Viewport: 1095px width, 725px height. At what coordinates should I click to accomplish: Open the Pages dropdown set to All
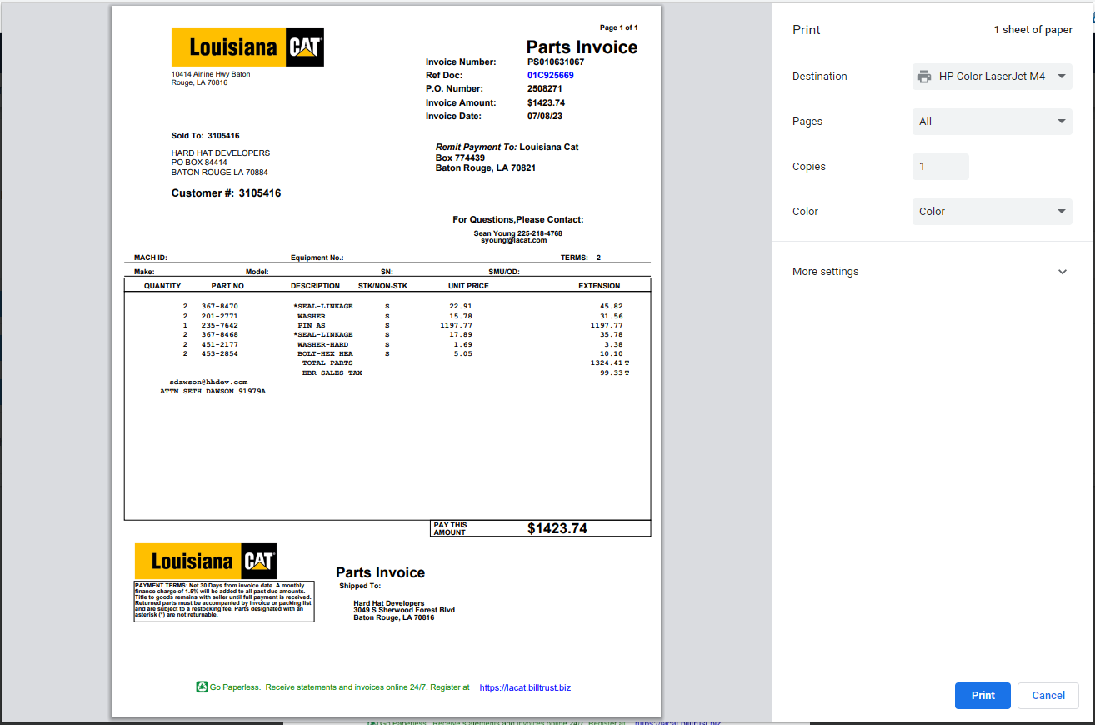(x=992, y=122)
